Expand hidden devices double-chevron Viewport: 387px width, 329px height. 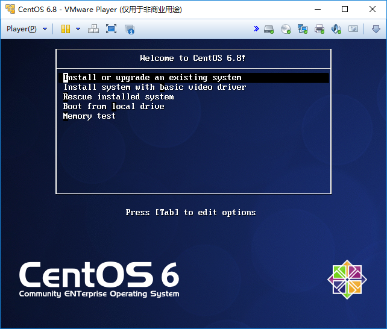(x=256, y=28)
